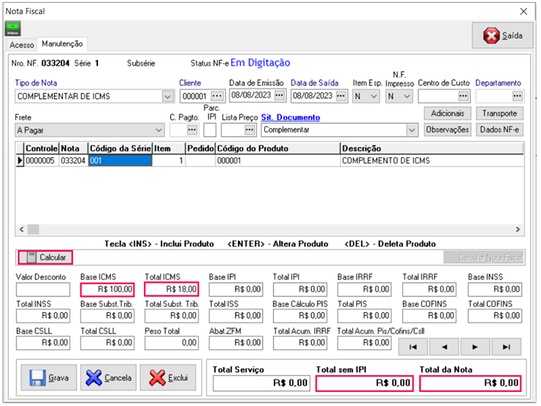
Task: Open Sit. Documento combo box
Action: pyautogui.click(x=411, y=130)
